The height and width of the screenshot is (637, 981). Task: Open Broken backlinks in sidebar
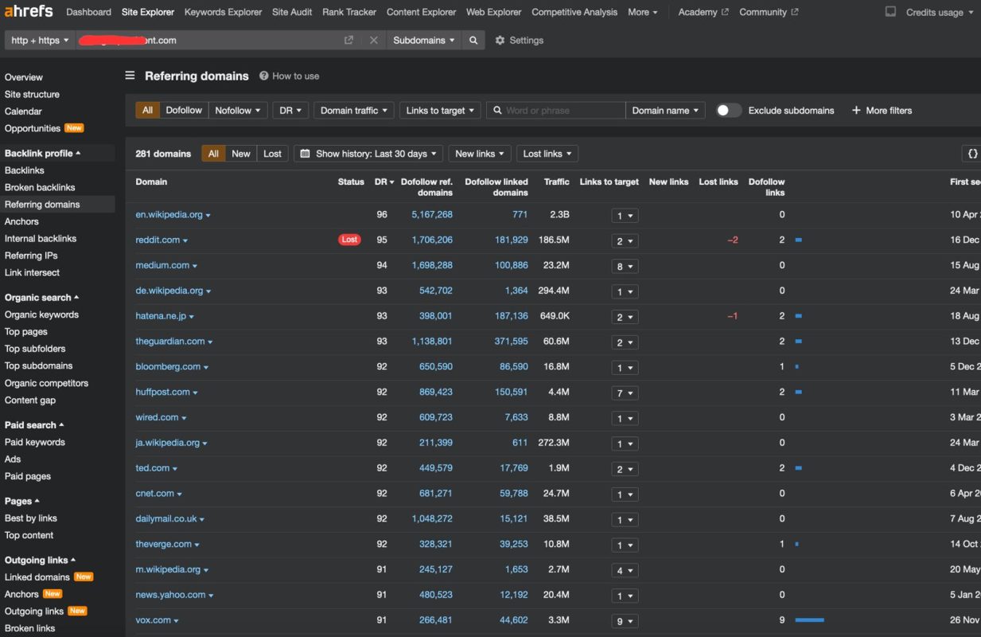click(x=40, y=187)
